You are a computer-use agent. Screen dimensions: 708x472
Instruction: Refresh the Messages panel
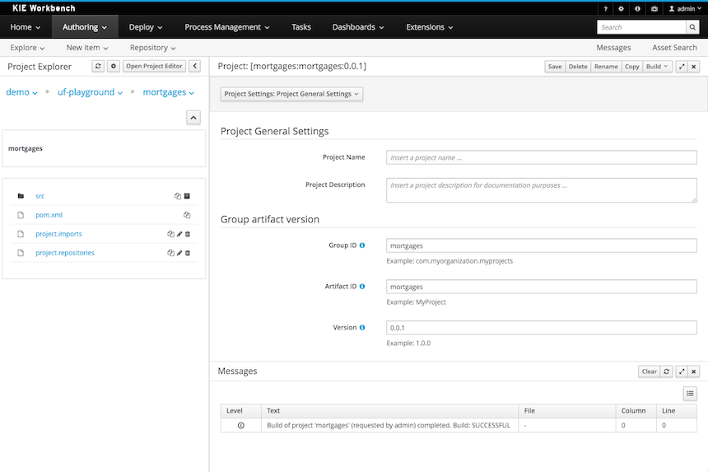pos(668,372)
